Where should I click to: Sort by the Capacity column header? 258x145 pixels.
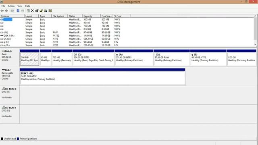pos(91,16)
